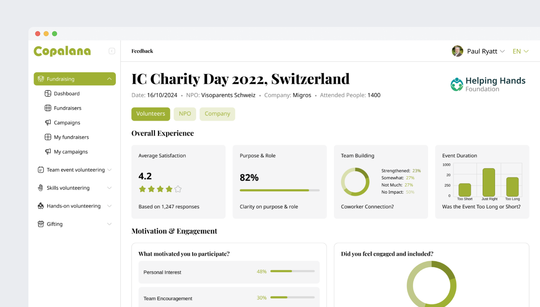Expand the Team event volunteering menu
The image size is (540, 307).
[x=109, y=170]
